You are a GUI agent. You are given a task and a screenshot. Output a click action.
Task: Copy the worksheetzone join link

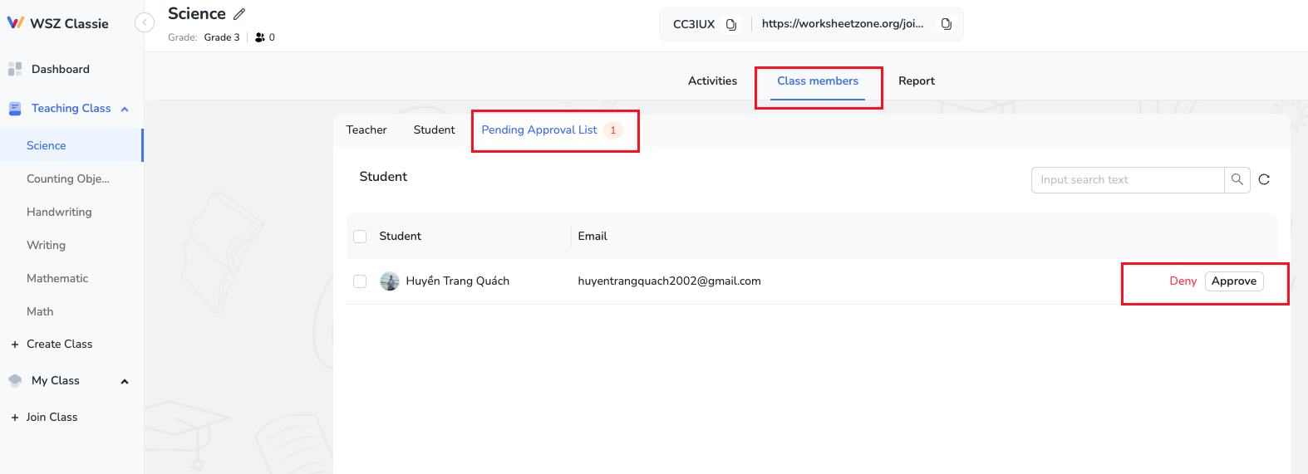(946, 24)
